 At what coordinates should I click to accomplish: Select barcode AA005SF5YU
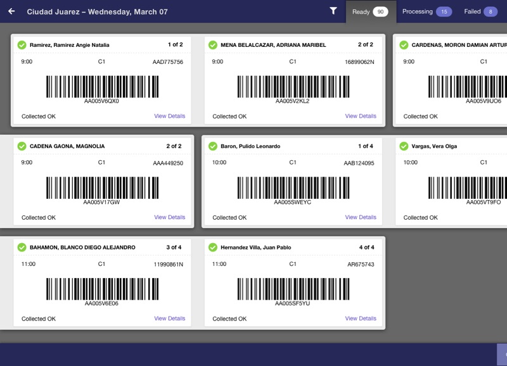pyautogui.click(x=293, y=292)
